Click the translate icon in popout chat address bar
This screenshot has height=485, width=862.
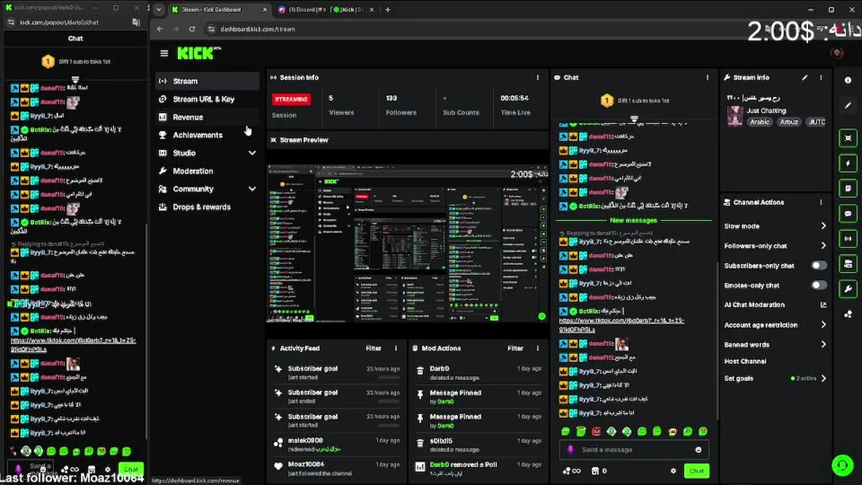[137, 22]
